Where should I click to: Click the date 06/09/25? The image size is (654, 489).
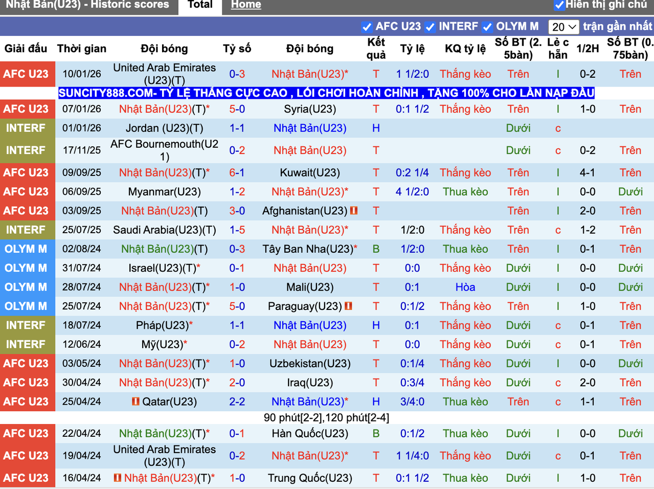82,192
